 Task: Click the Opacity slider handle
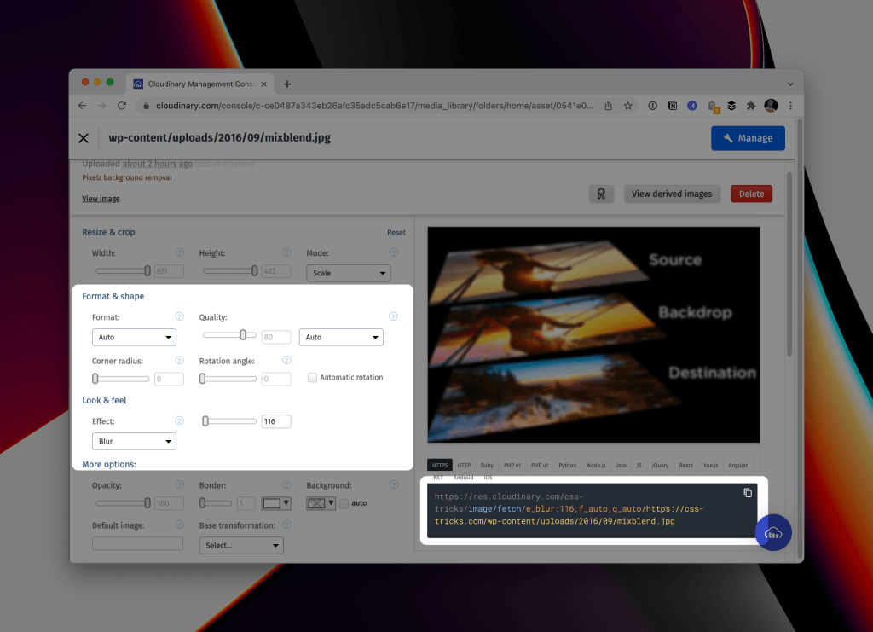tap(147, 503)
